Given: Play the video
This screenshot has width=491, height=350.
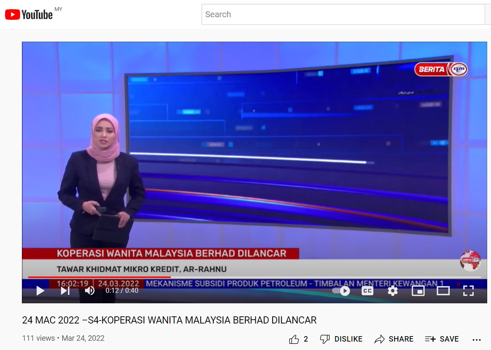Looking at the screenshot, I should pos(40,291).
